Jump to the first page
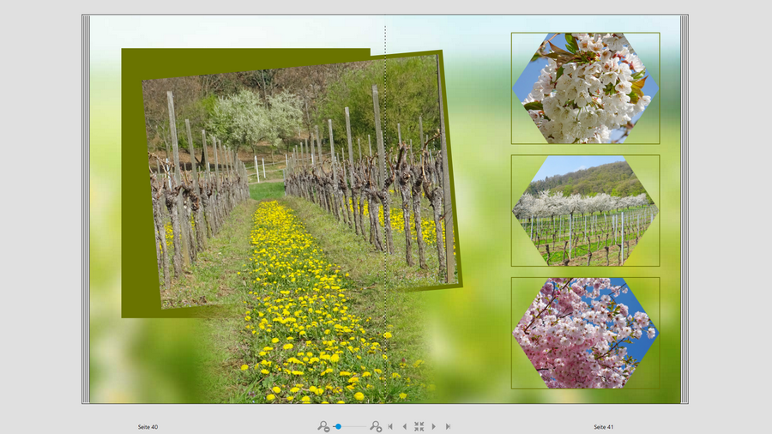Screen dimensions: 772x434 [x=390, y=426]
